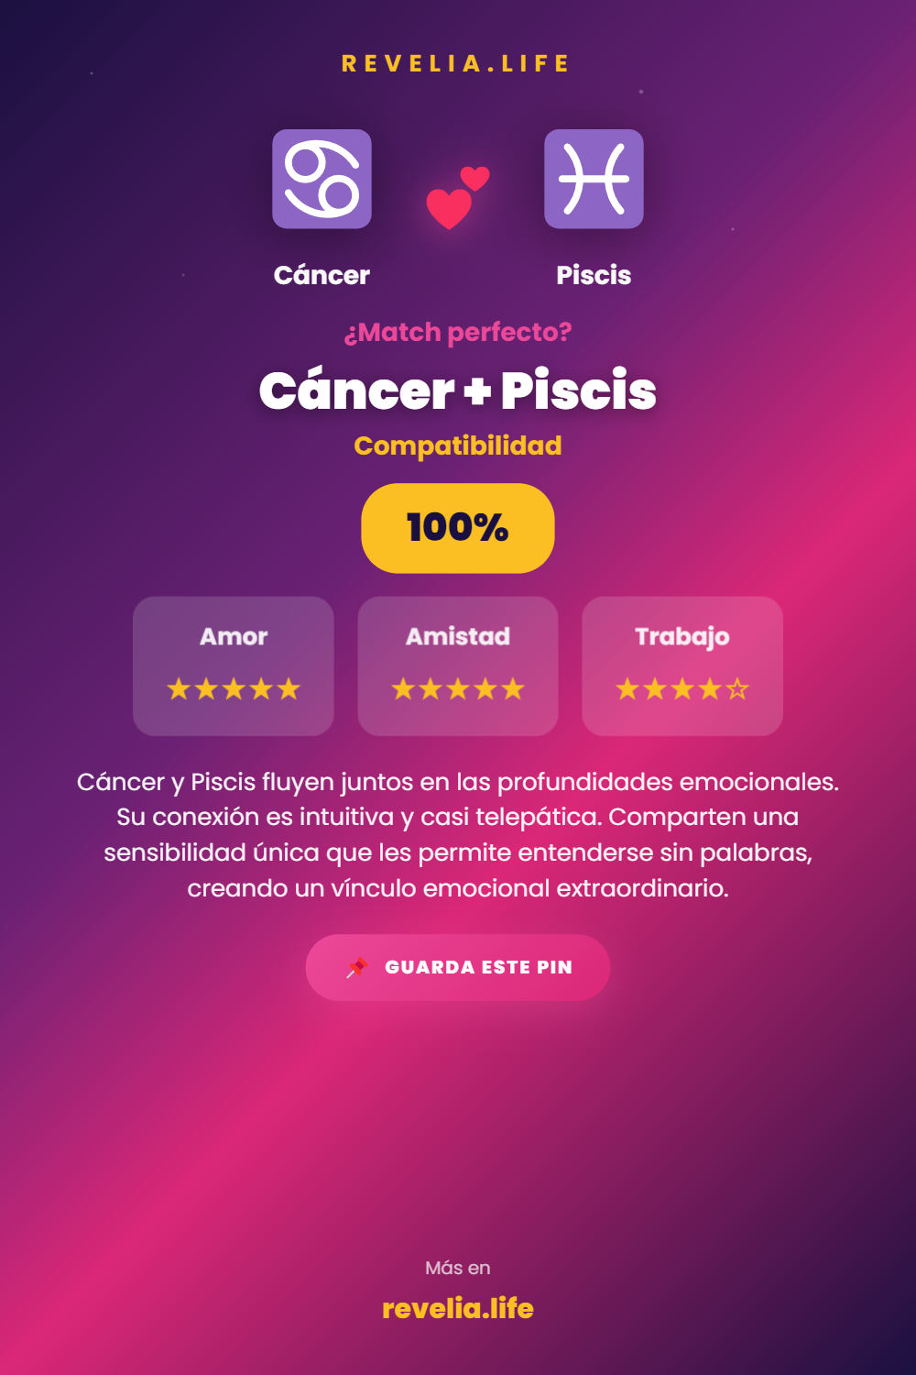Click the Piscis zodiac symbol icon

tap(594, 179)
